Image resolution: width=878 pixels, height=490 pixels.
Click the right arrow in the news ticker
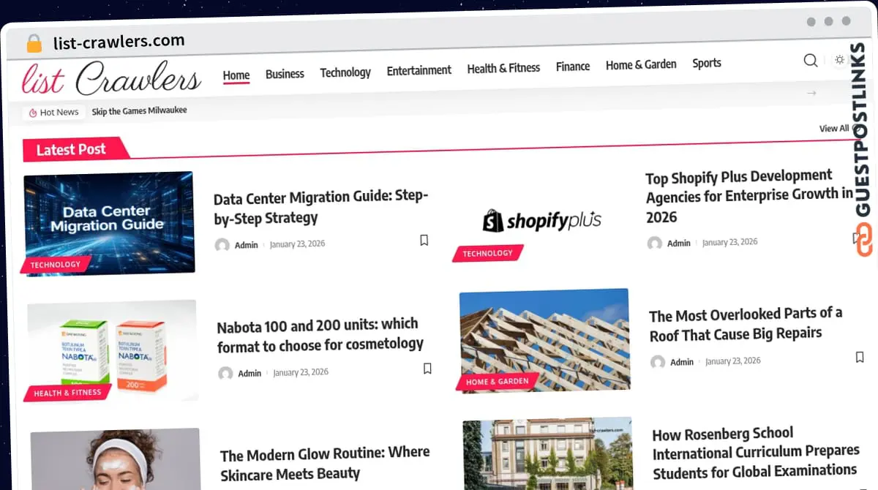click(x=812, y=94)
